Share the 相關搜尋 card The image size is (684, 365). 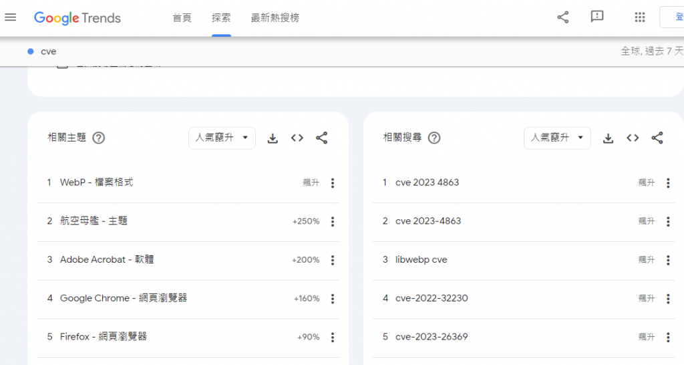(x=657, y=138)
